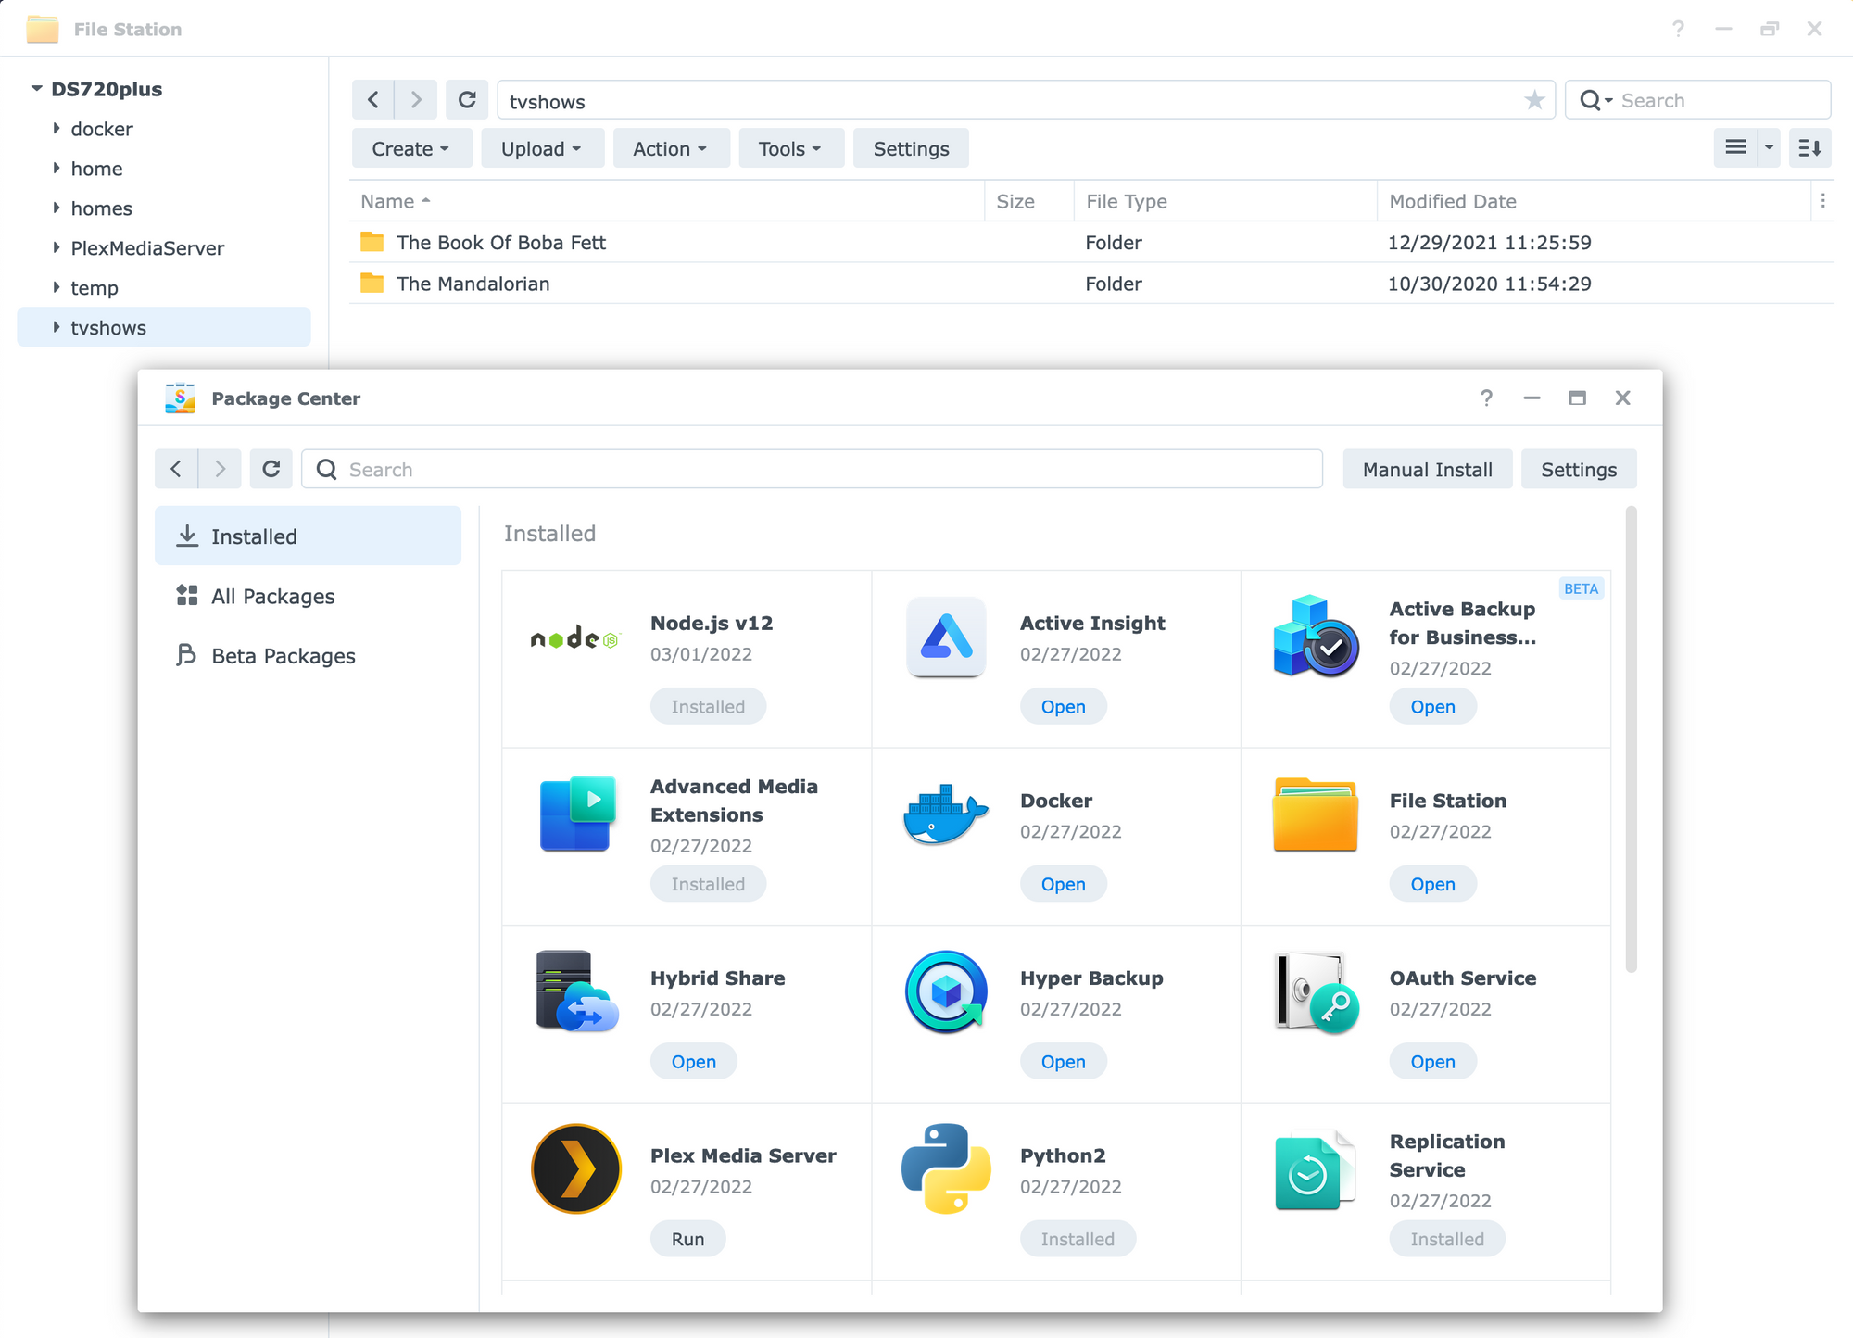
Task: Click the Python2 package icon
Action: (x=946, y=1168)
